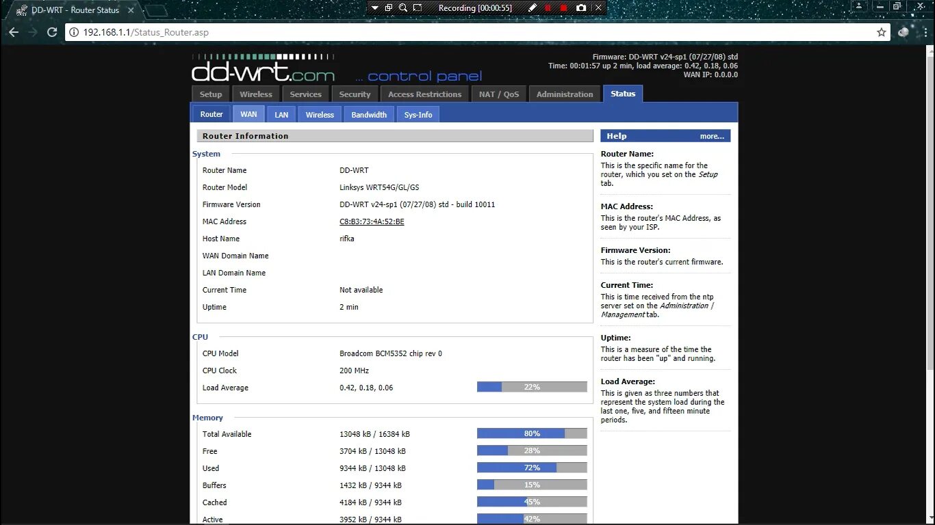This screenshot has height=525, width=935.
Task: Click the region selection icon in recorder bar
Action: pyautogui.click(x=418, y=8)
